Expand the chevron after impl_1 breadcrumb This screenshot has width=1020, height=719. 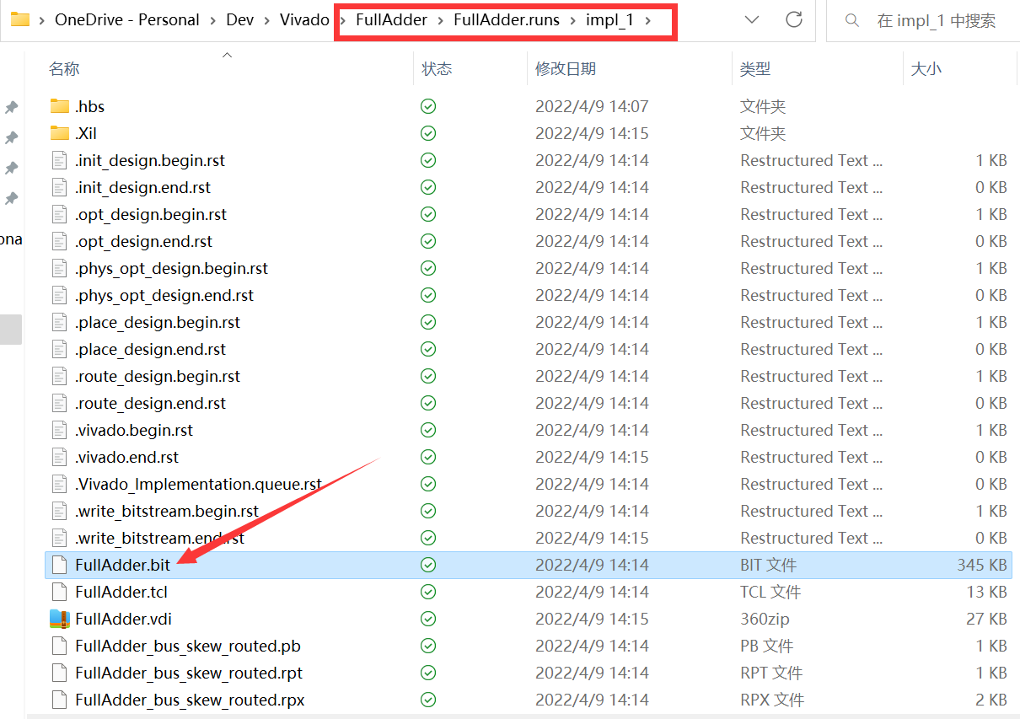tap(648, 20)
